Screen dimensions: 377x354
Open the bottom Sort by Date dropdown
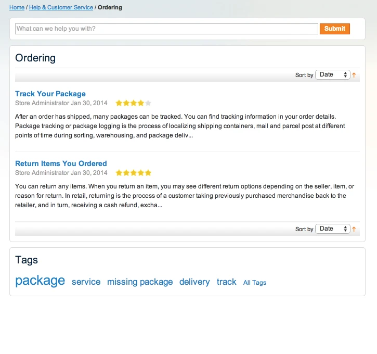[332, 229]
